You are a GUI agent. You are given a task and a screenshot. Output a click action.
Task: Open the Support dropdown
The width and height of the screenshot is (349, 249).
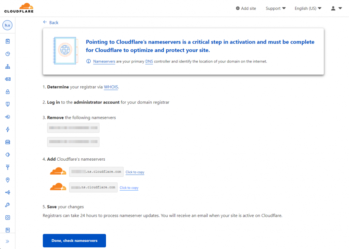point(275,8)
